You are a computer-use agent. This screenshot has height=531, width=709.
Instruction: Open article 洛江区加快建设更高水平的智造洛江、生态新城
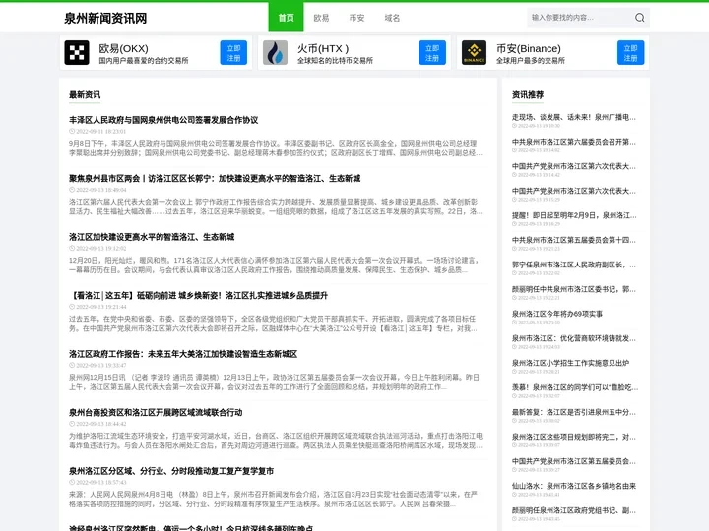[x=152, y=237]
